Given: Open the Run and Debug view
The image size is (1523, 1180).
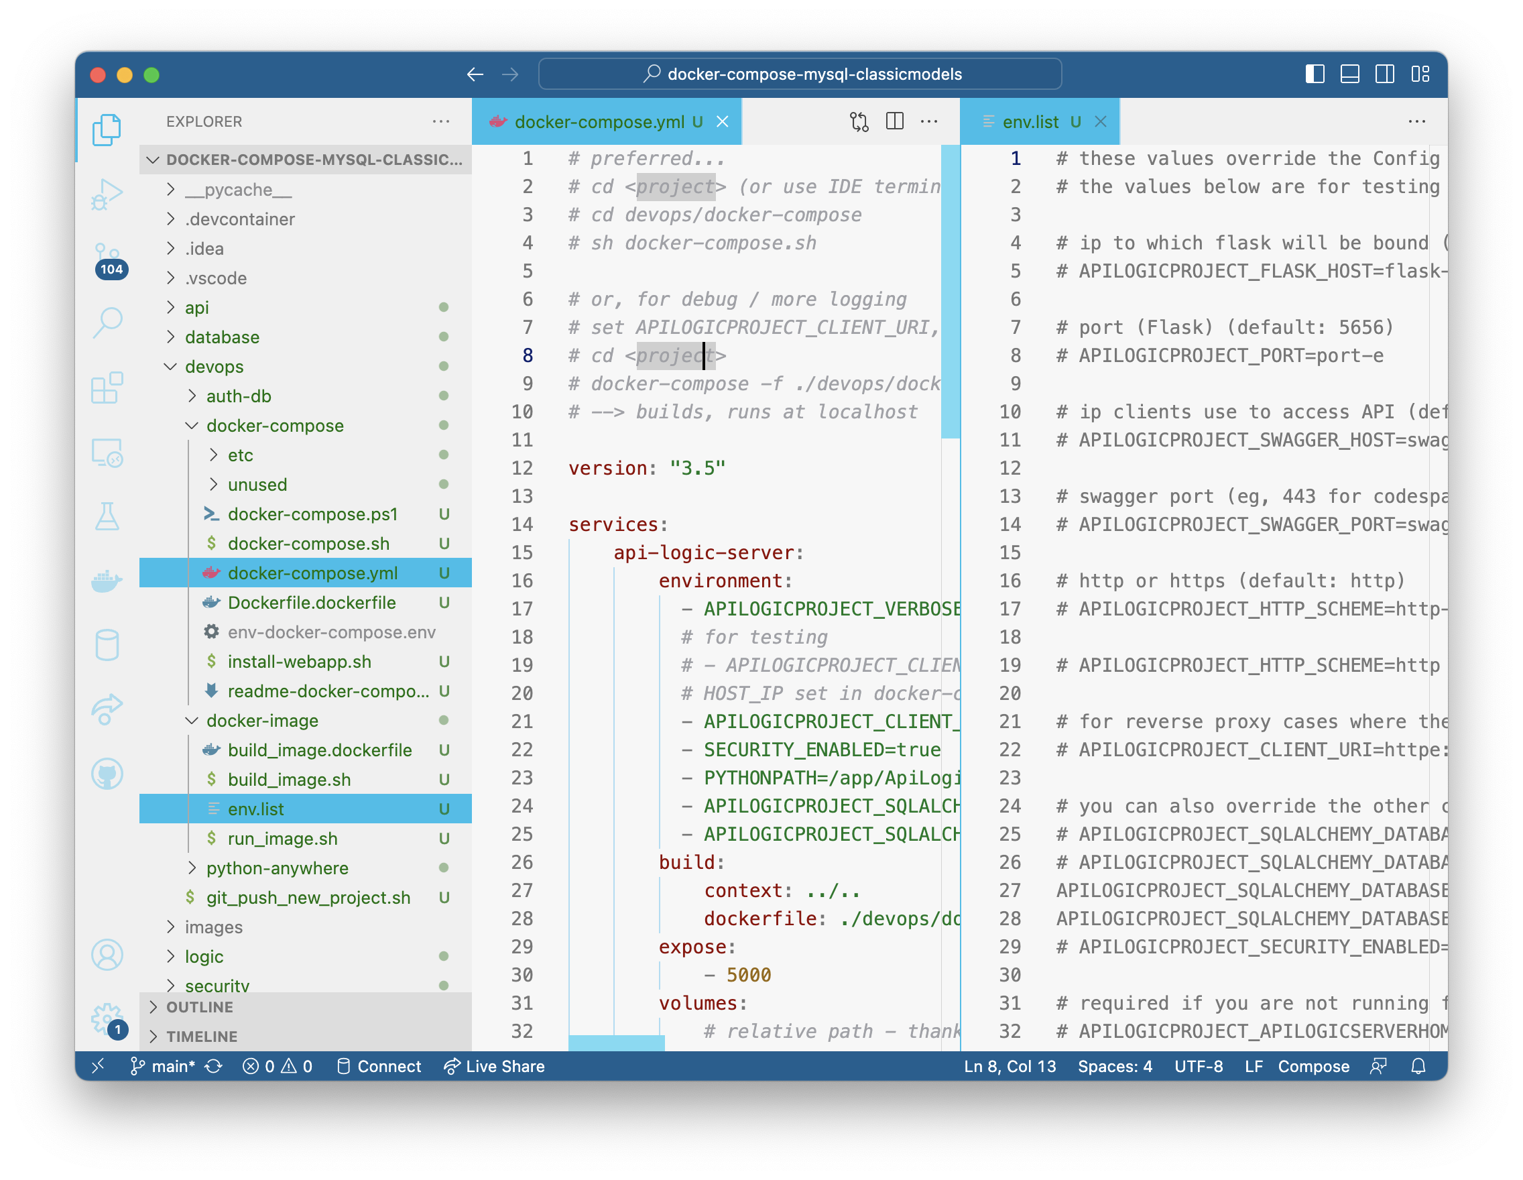Looking at the screenshot, I should (x=107, y=193).
